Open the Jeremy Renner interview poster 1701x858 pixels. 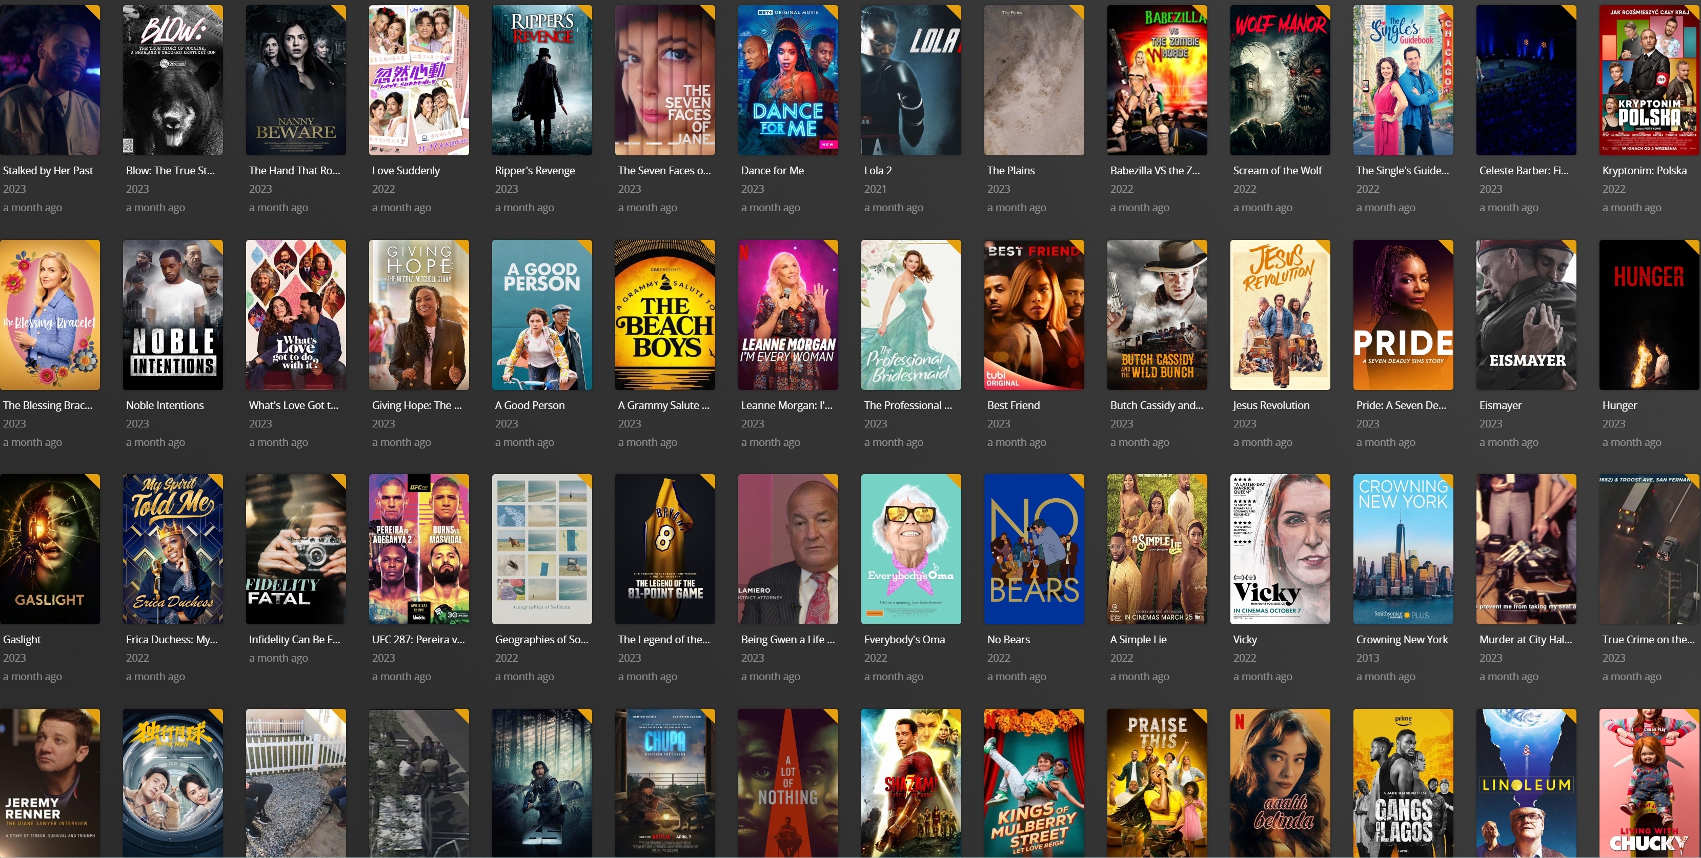[50, 783]
